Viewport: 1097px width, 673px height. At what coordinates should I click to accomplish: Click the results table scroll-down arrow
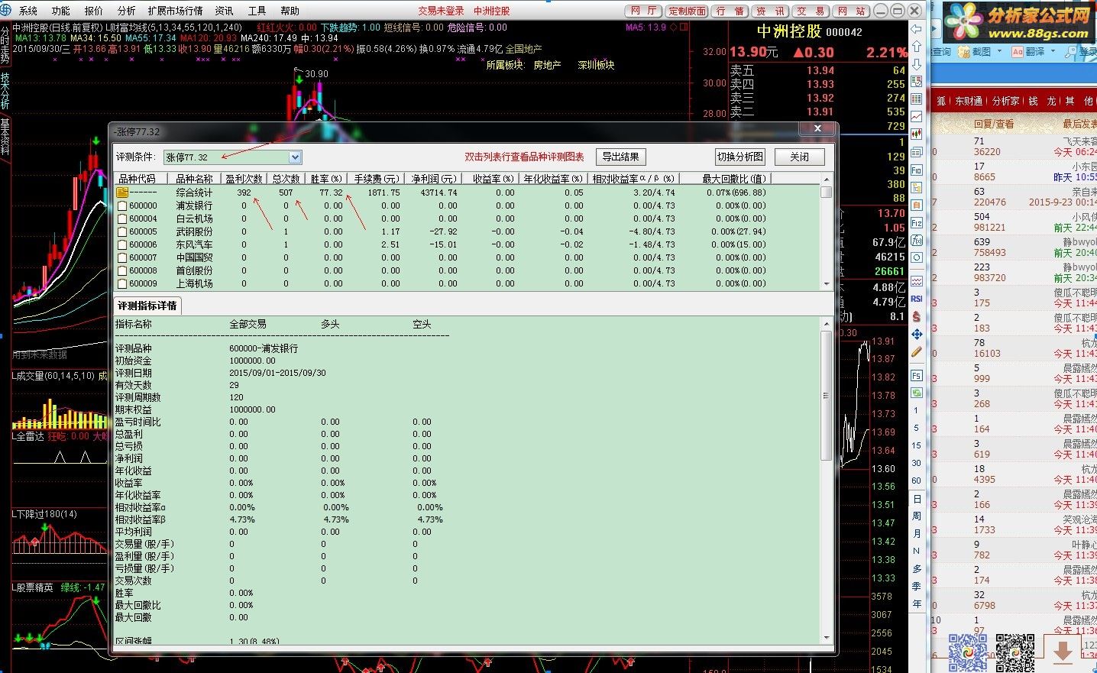coord(826,283)
